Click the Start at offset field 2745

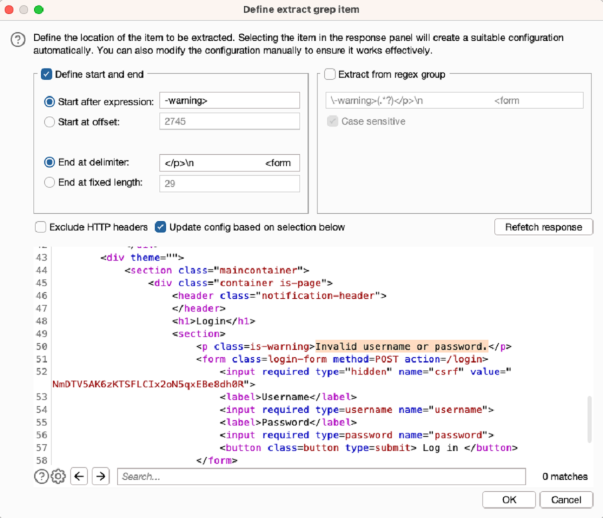click(x=230, y=121)
